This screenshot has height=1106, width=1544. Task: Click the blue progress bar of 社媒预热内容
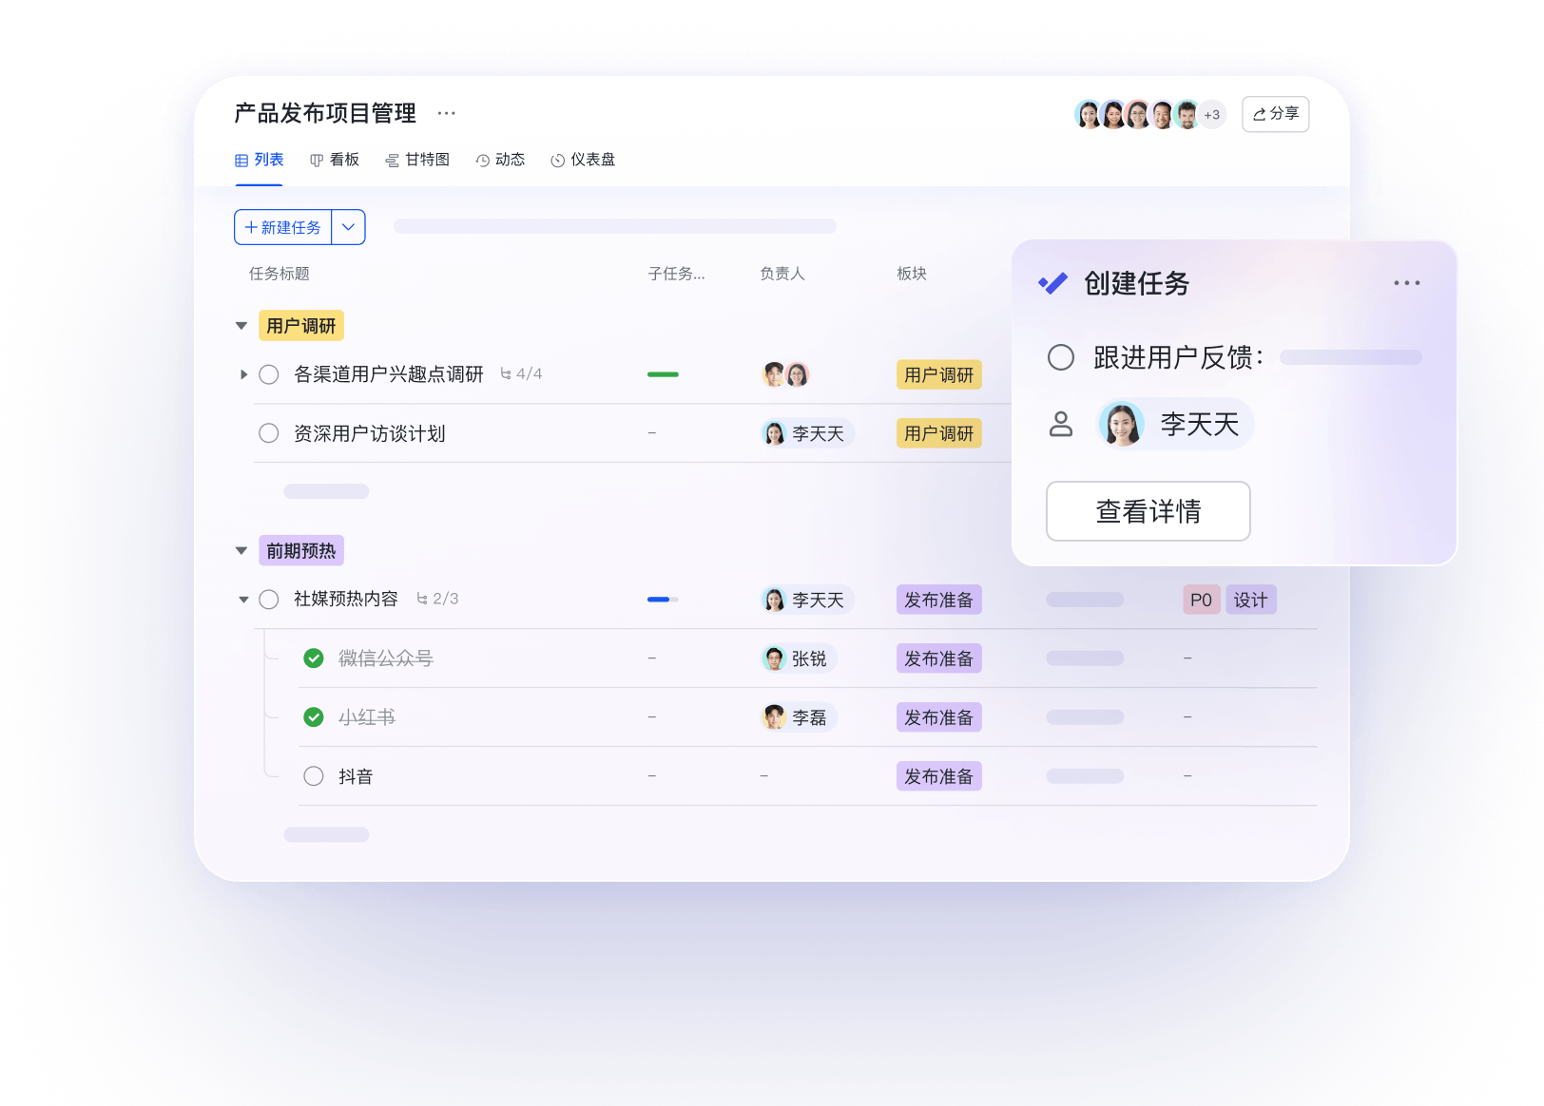[x=663, y=600]
